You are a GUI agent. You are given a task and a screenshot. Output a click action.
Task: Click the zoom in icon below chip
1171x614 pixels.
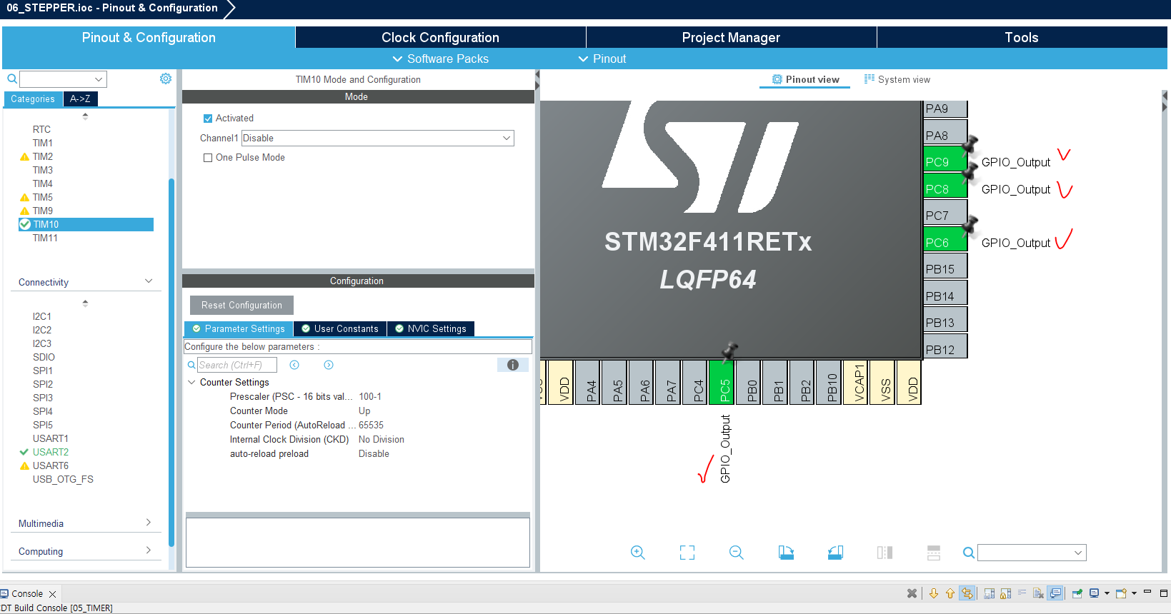pos(638,553)
